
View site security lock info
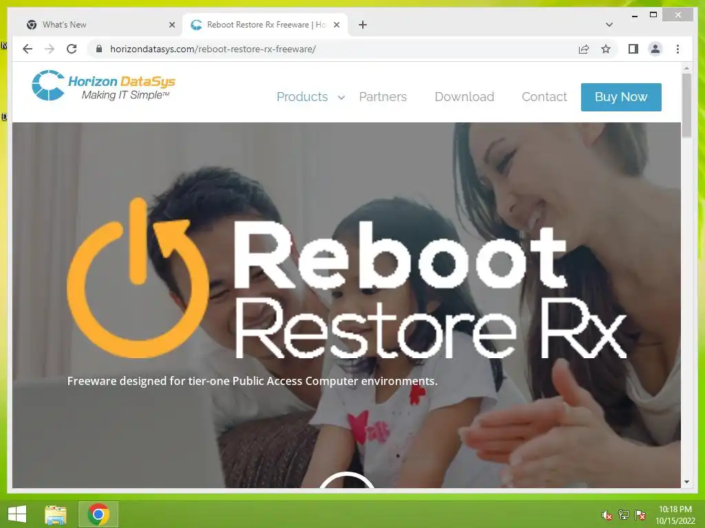tap(99, 49)
